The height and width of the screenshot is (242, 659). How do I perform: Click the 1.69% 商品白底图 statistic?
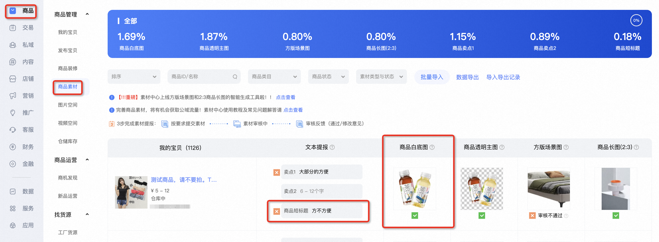[x=131, y=41]
